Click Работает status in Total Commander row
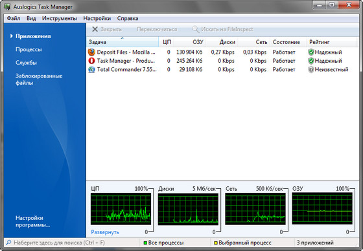Screen dimensions: 363x251 point(284,70)
